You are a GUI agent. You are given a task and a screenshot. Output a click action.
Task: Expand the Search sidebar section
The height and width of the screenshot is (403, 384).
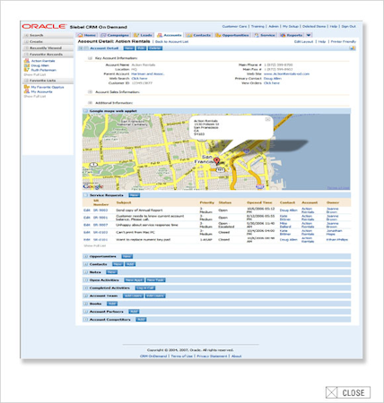click(26, 35)
